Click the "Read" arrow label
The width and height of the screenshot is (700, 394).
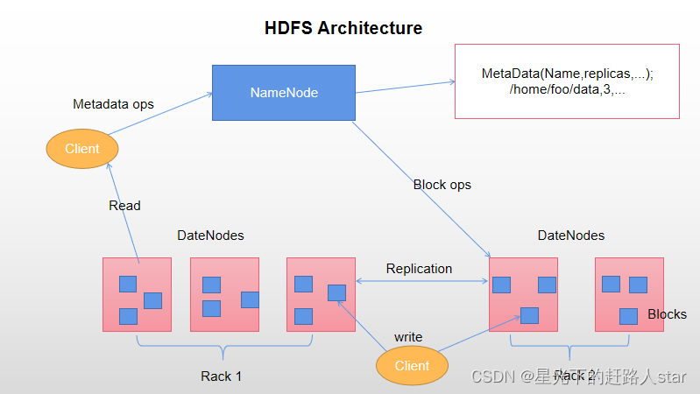124,206
